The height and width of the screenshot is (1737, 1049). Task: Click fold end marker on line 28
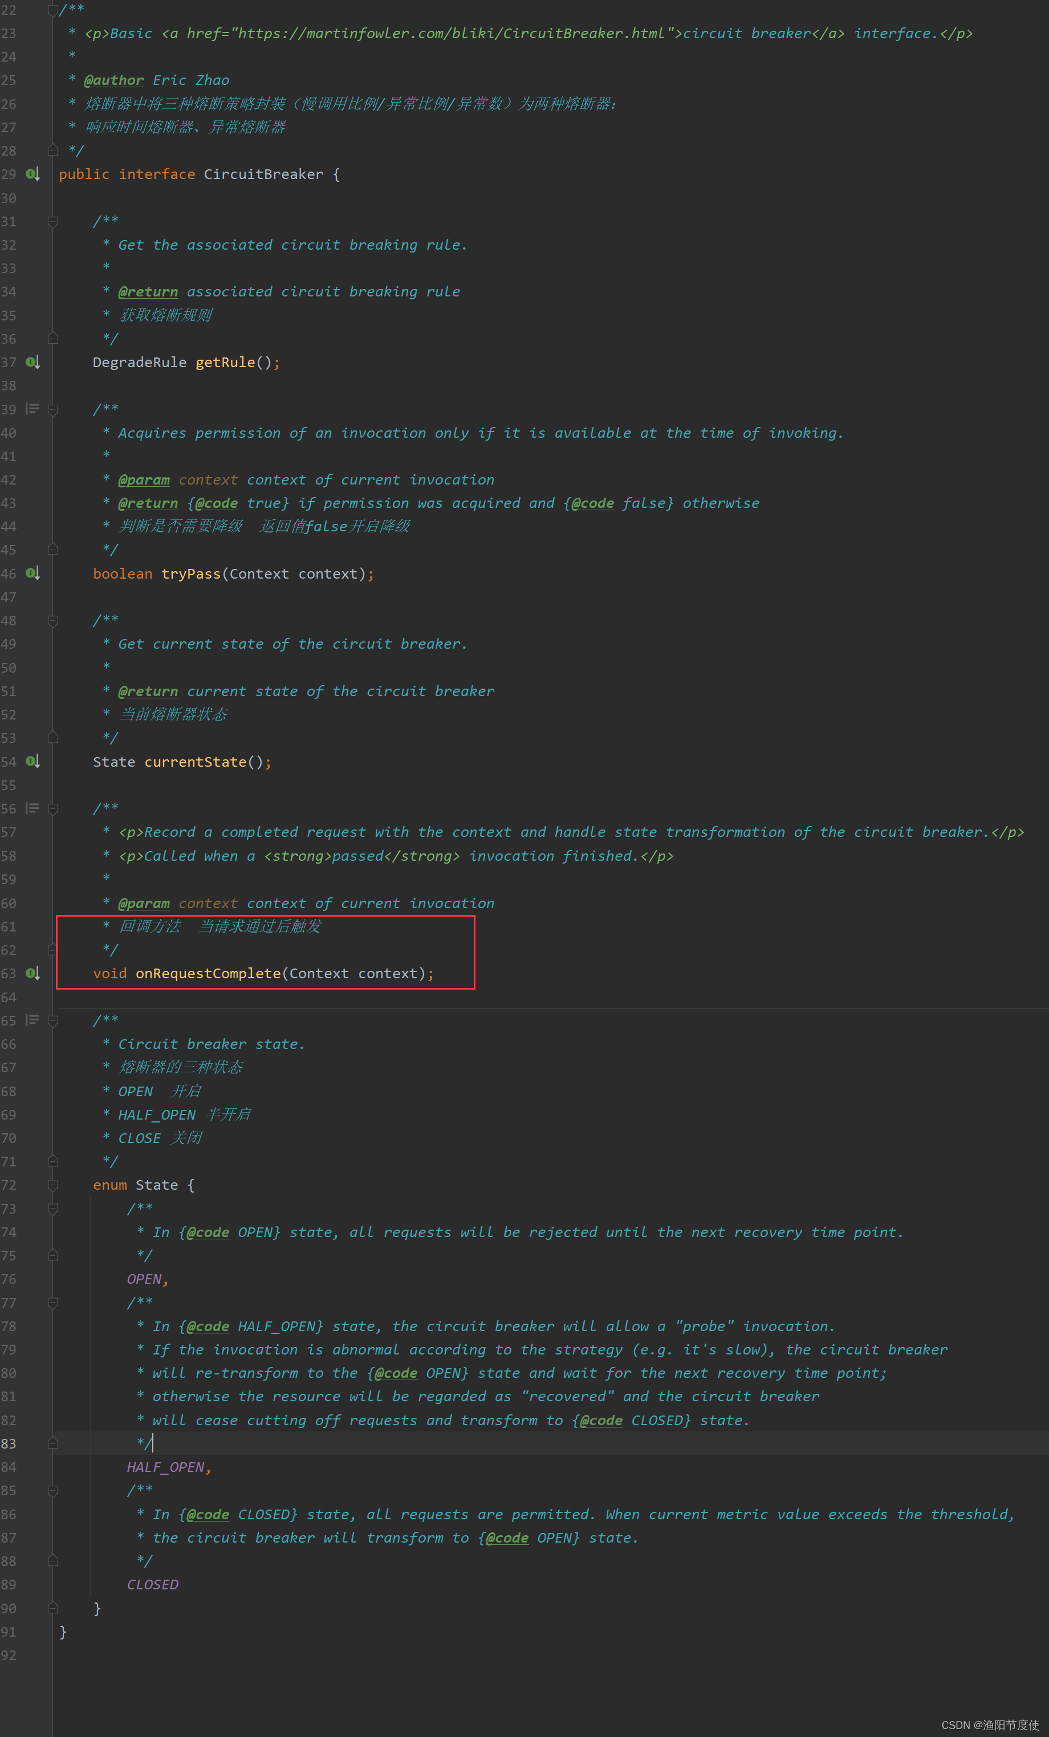point(53,150)
